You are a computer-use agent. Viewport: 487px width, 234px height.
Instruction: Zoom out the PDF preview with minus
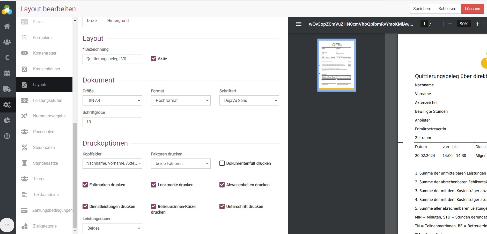click(450, 24)
